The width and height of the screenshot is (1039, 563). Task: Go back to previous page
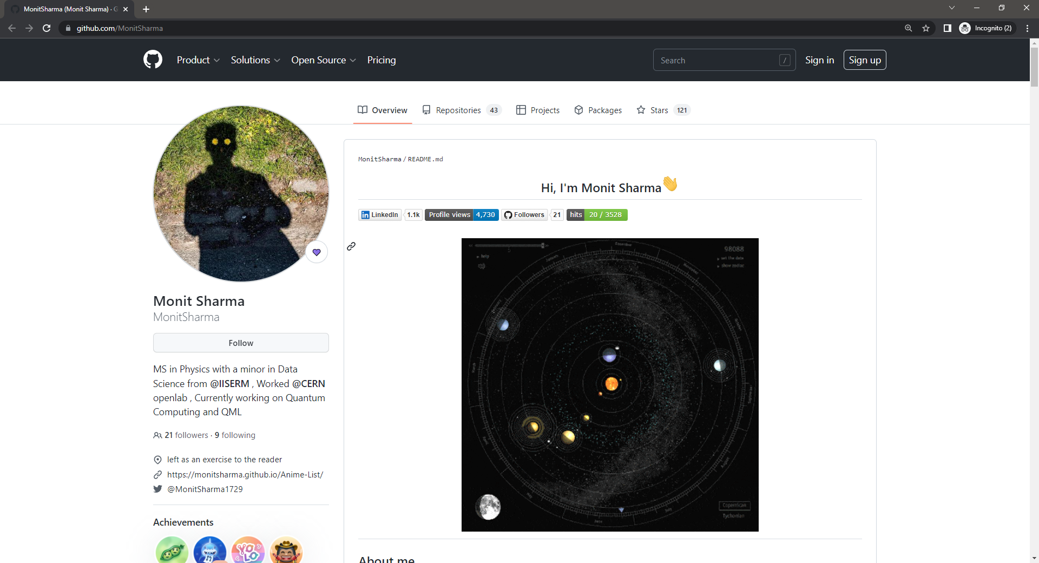12,28
